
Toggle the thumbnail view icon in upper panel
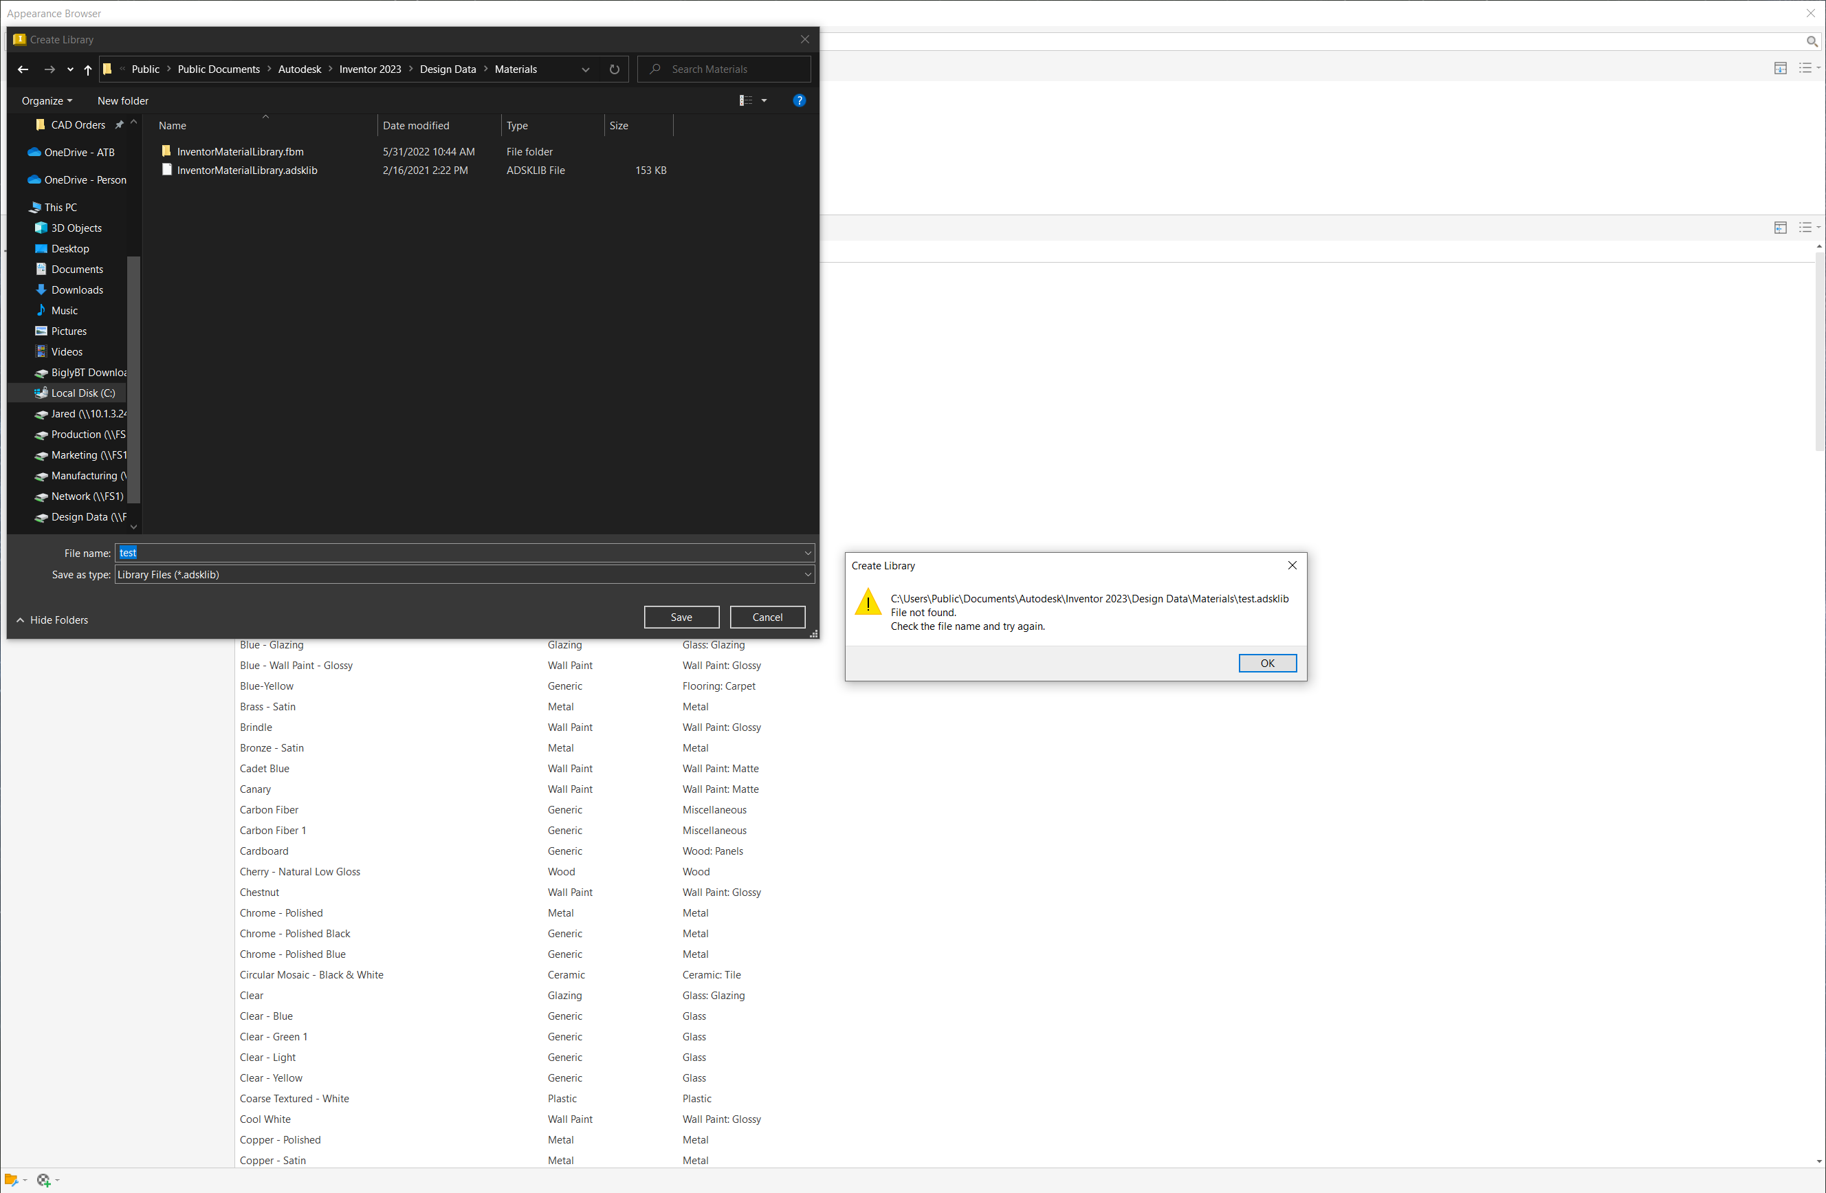pos(1780,67)
